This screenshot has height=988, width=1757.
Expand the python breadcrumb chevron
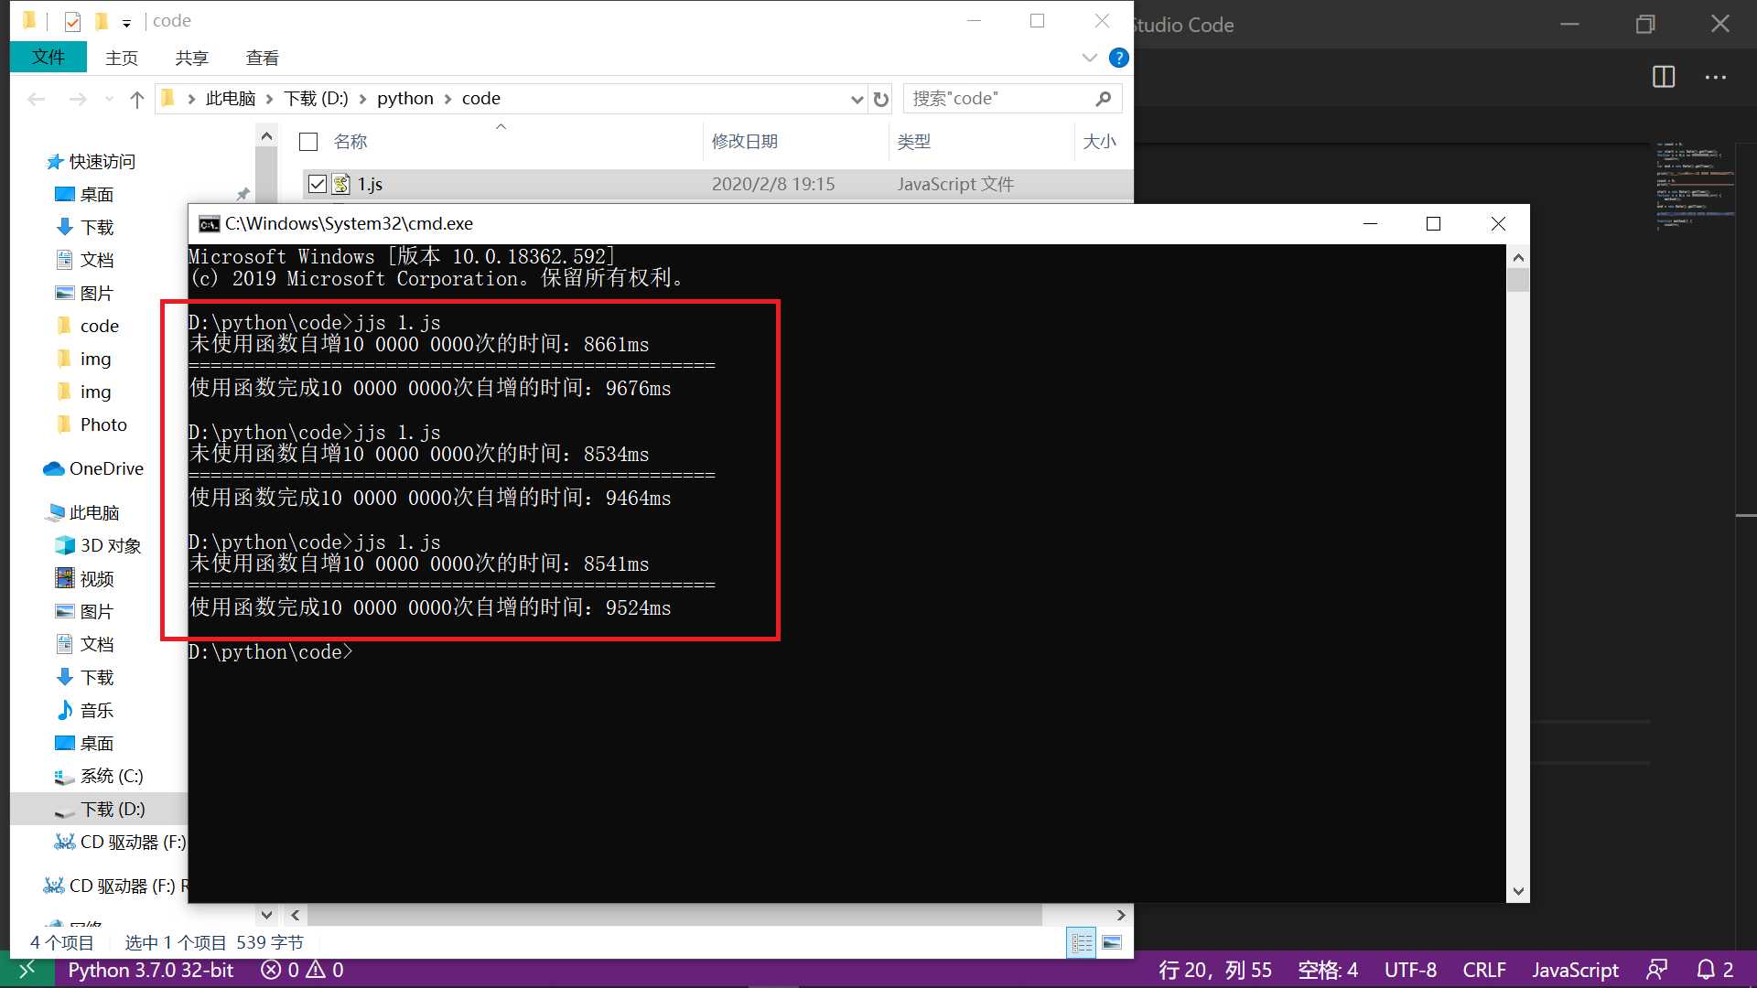pyautogui.click(x=447, y=99)
